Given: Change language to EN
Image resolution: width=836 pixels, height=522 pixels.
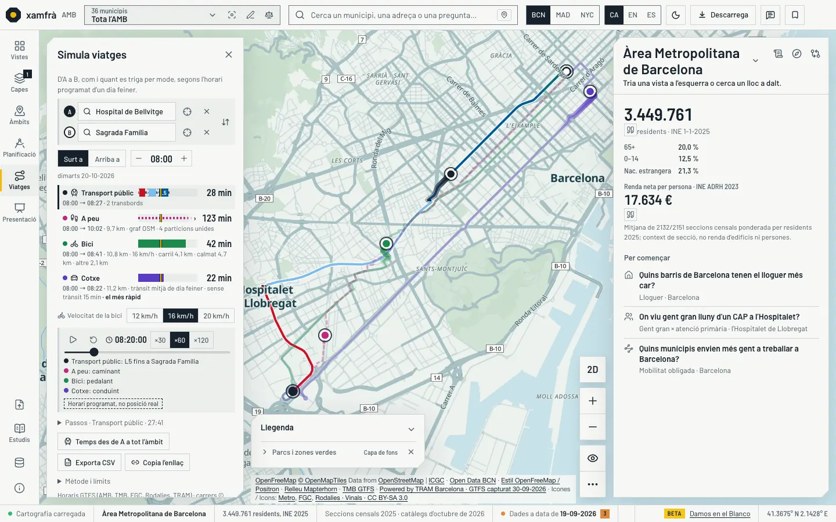Looking at the screenshot, I should 633,15.
